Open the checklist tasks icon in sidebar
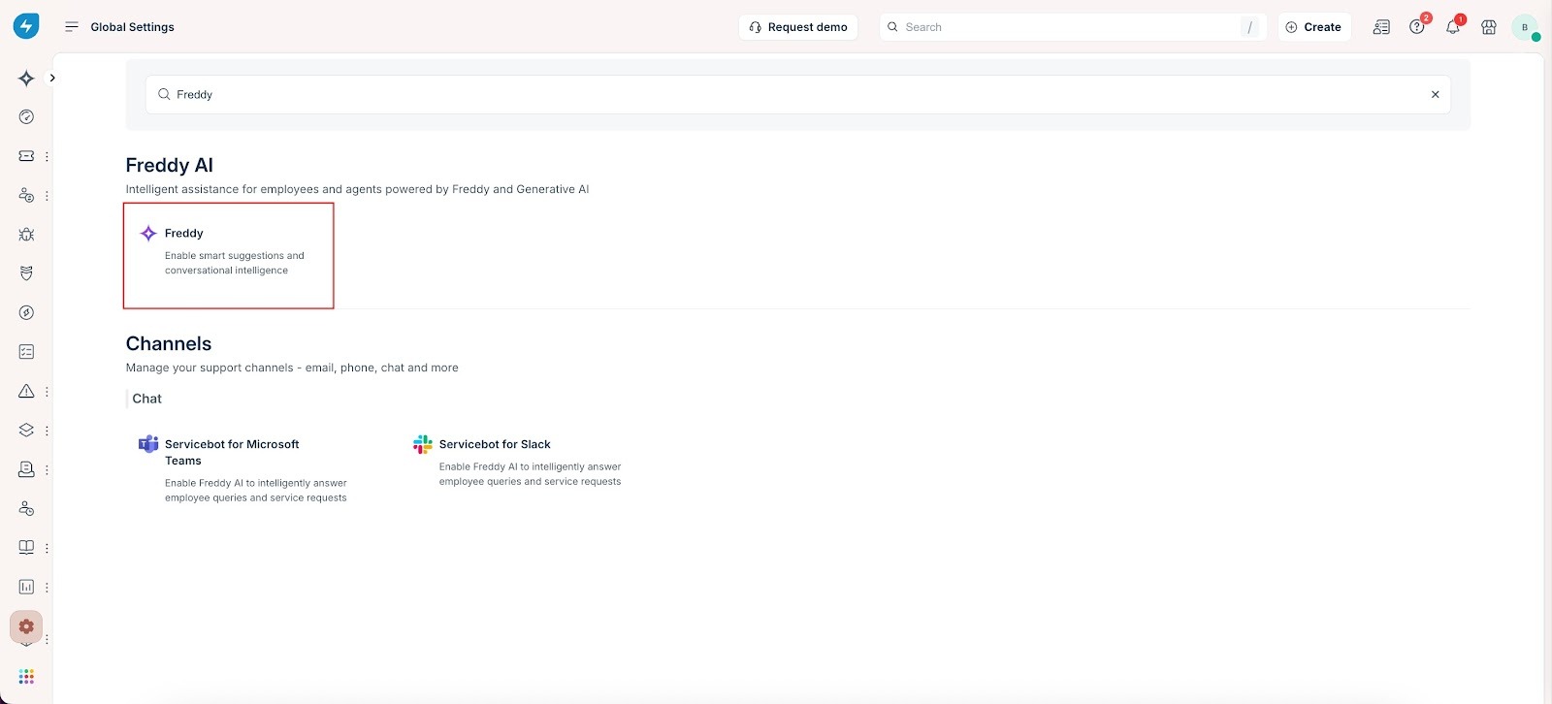The image size is (1552, 704). tap(26, 352)
